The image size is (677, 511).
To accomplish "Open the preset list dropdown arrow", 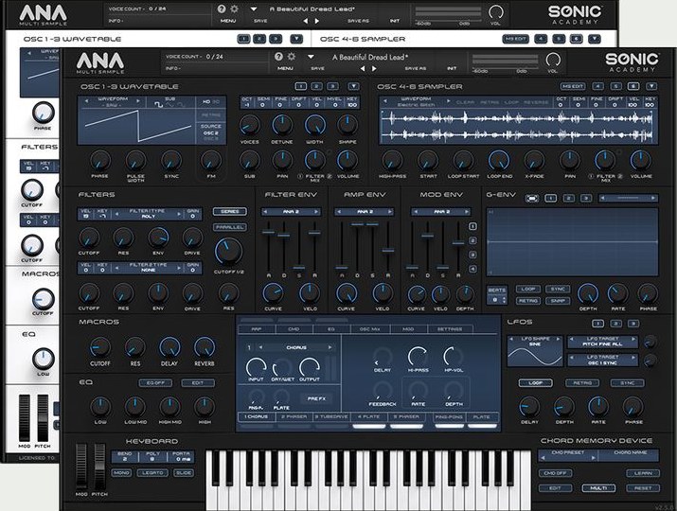I will (x=311, y=57).
